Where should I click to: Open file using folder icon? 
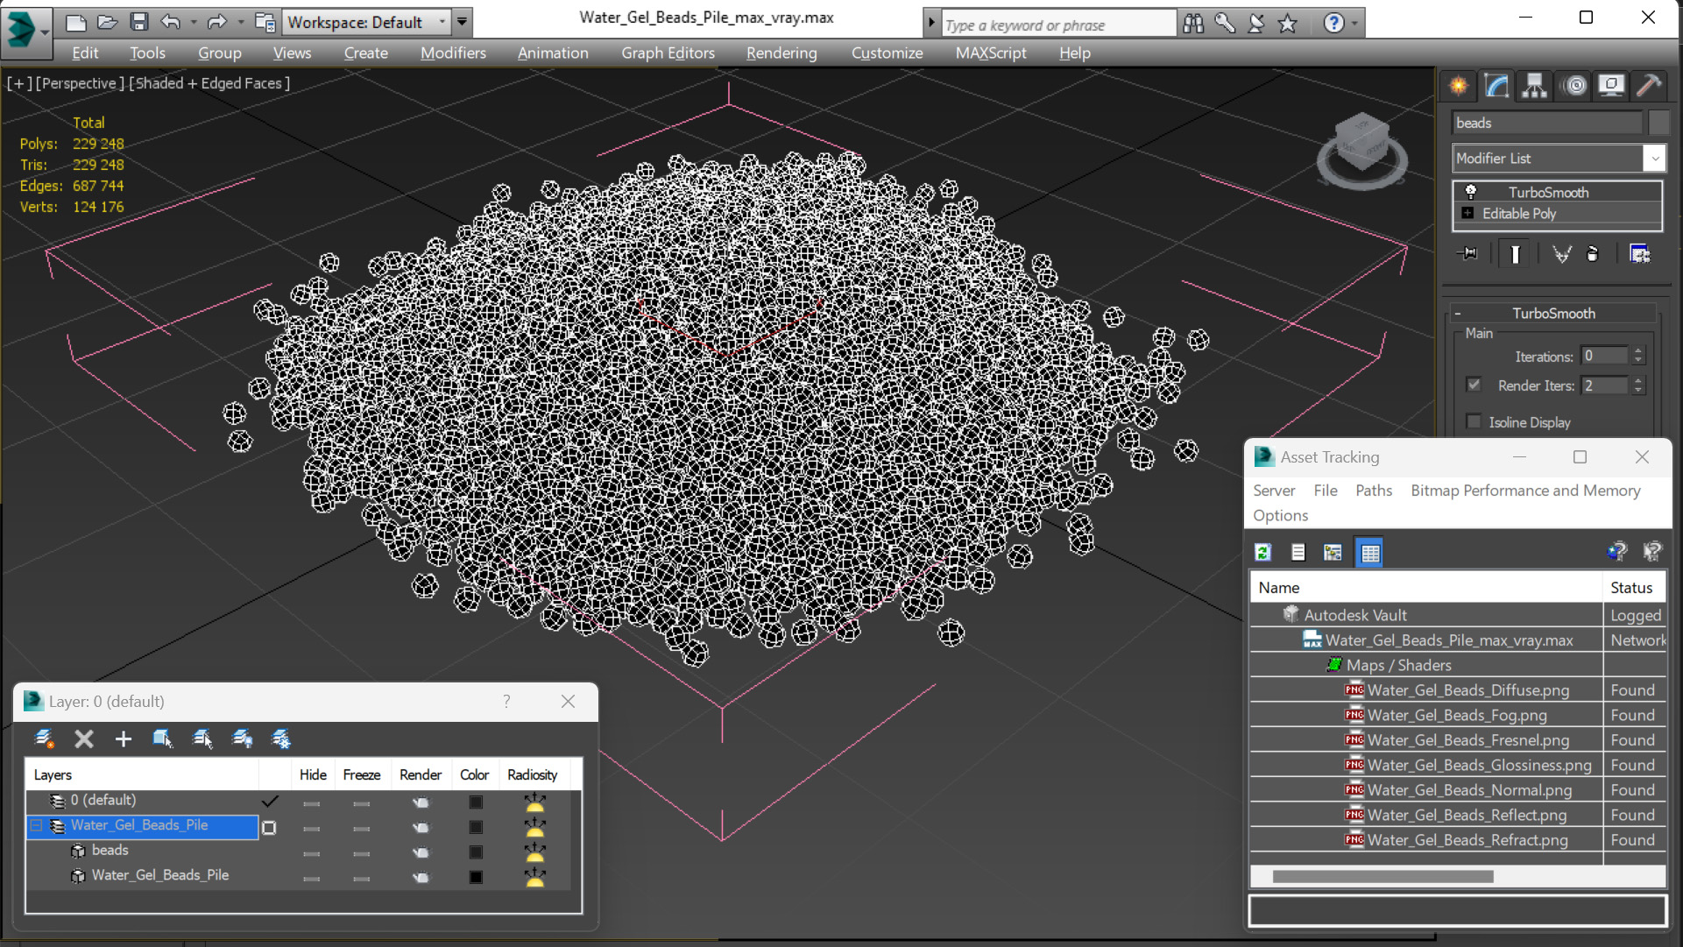(x=107, y=22)
